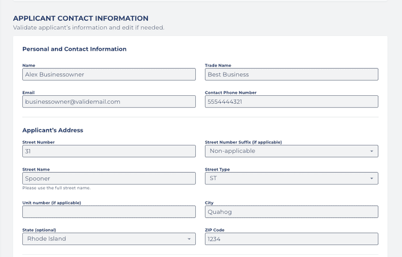Click the Applicant's Address section heading

click(53, 130)
